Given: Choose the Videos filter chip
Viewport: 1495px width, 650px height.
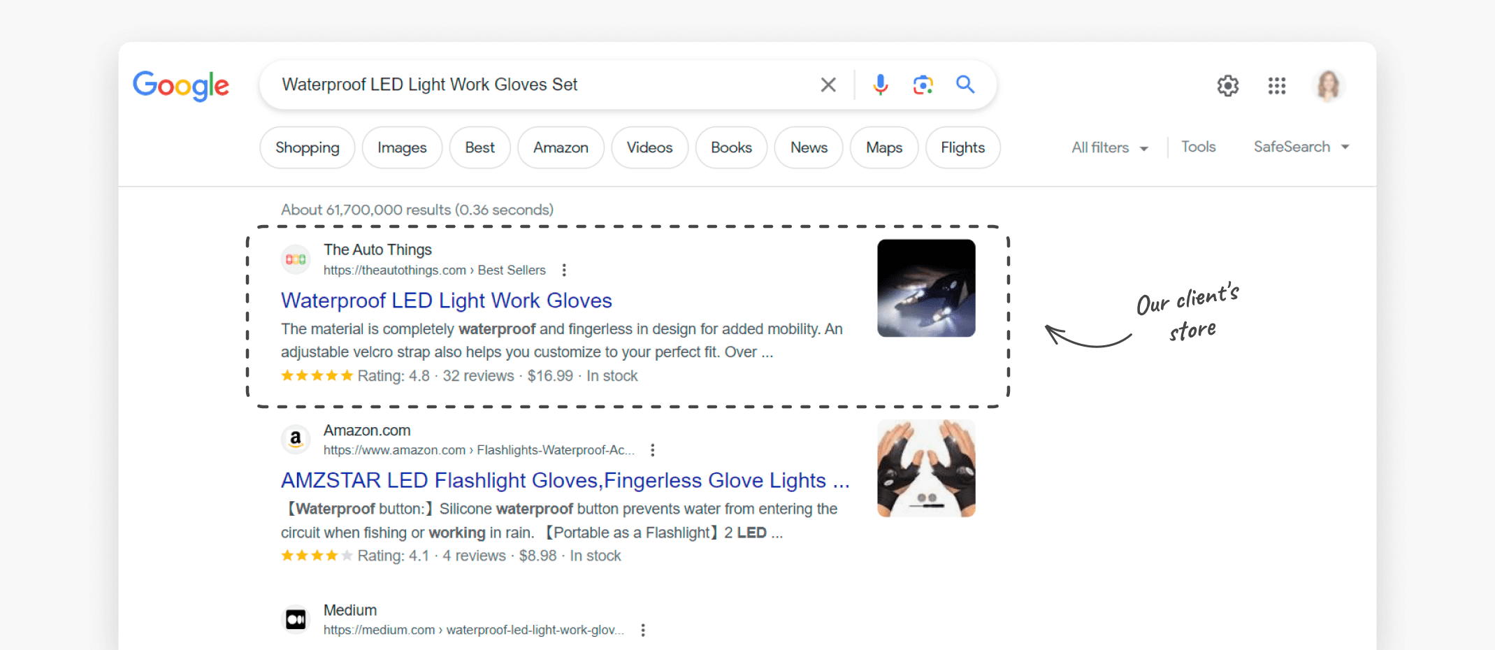Looking at the screenshot, I should pos(649,147).
